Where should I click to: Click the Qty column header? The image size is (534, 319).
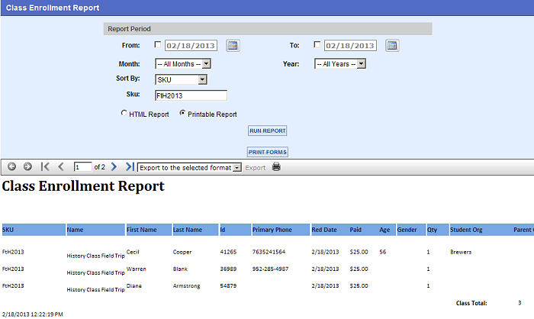pyautogui.click(x=438, y=230)
